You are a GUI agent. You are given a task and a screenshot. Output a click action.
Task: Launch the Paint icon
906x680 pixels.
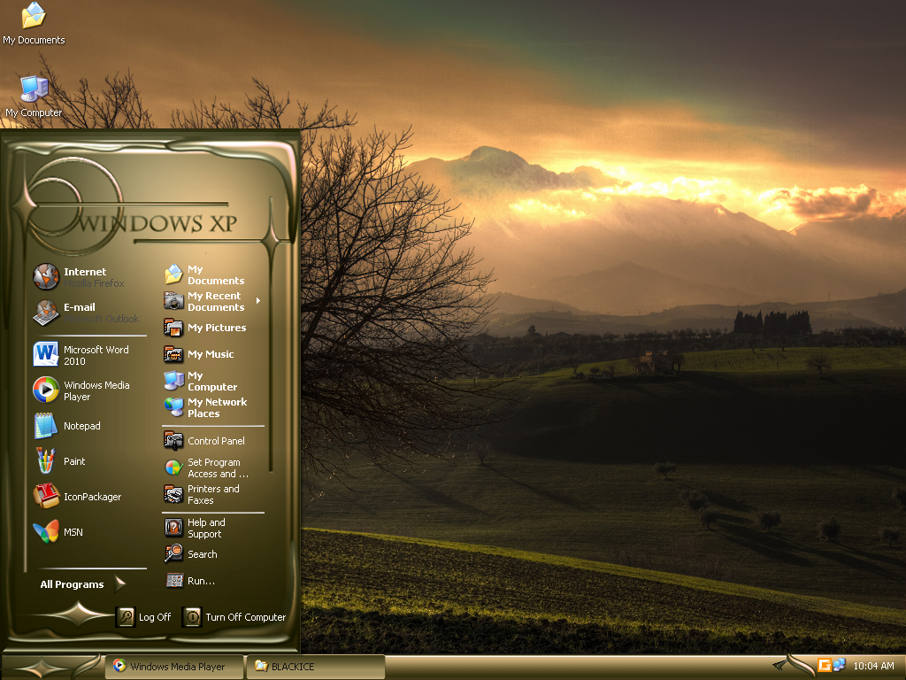[46, 460]
